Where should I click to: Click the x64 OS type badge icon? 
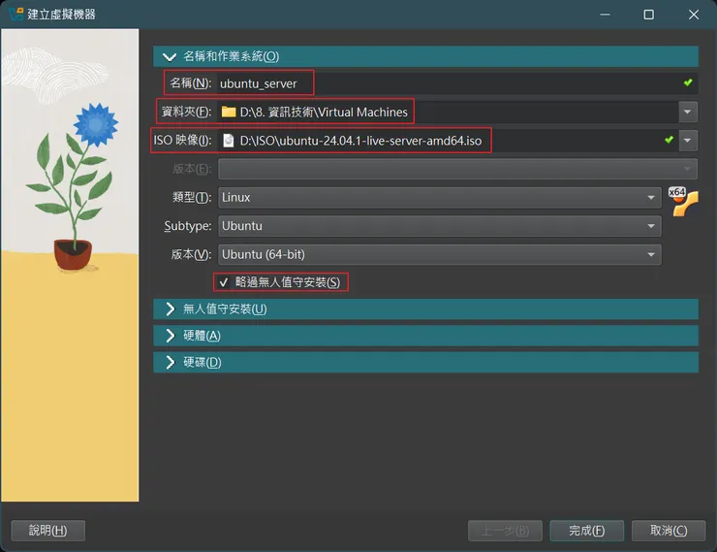[x=683, y=201]
